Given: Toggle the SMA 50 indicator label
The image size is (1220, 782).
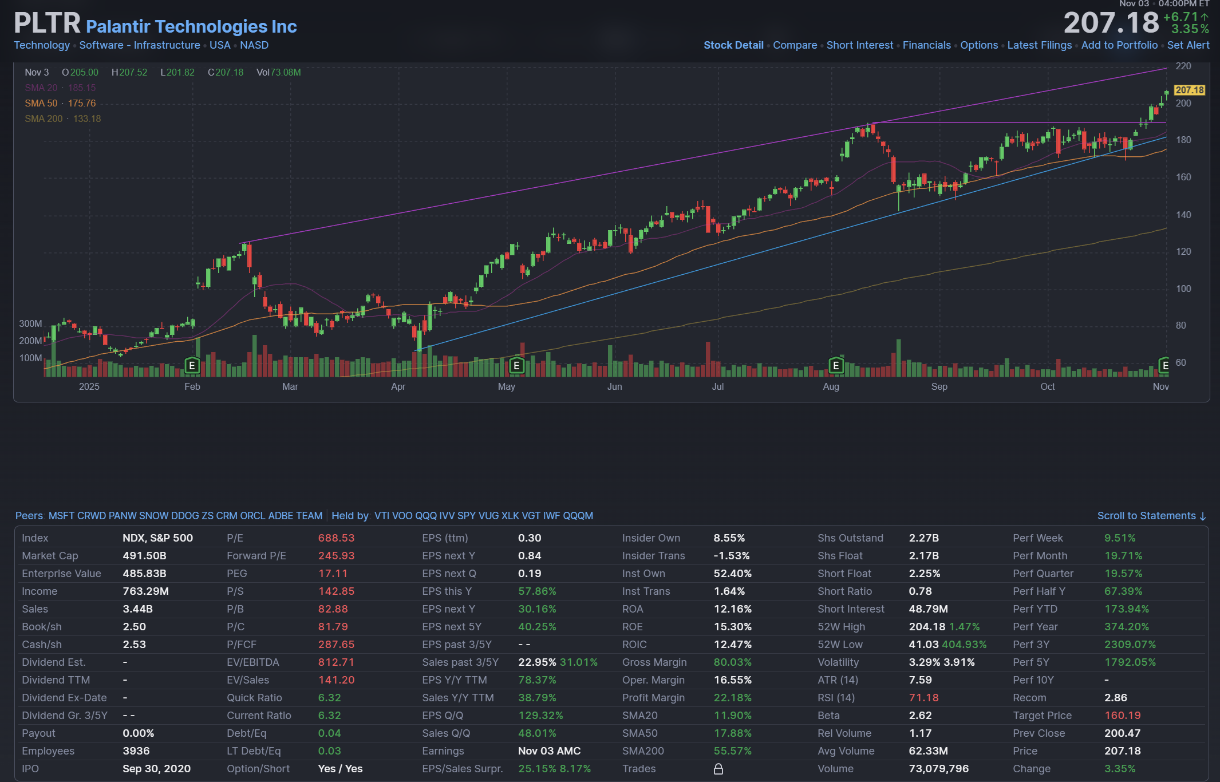Looking at the screenshot, I should pyautogui.click(x=41, y=103).
